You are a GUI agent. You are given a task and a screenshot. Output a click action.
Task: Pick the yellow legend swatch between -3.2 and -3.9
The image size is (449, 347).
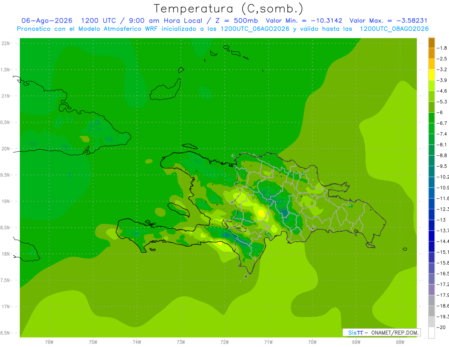click(431, 75)
